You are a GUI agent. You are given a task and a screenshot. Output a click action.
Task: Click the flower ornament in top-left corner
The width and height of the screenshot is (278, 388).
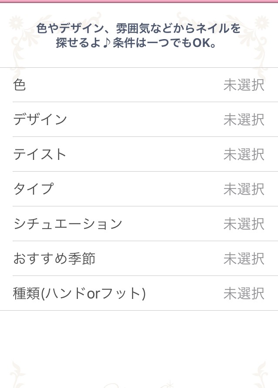pos(16,23)
